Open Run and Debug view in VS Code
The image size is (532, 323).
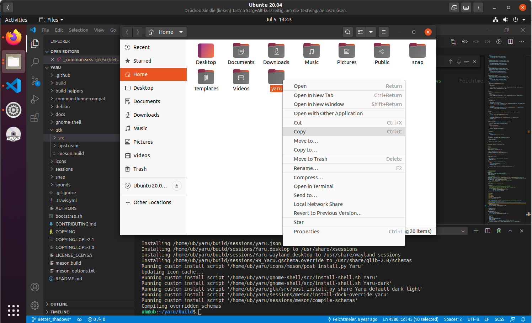click(35, 99)
